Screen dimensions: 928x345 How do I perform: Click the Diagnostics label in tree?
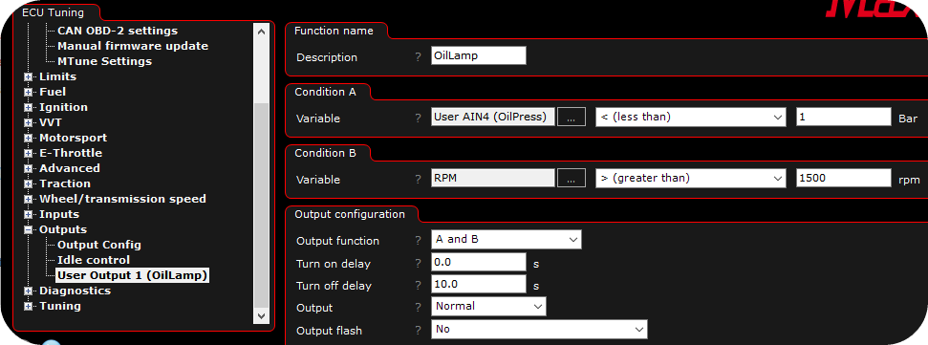[x=75, y=291]
